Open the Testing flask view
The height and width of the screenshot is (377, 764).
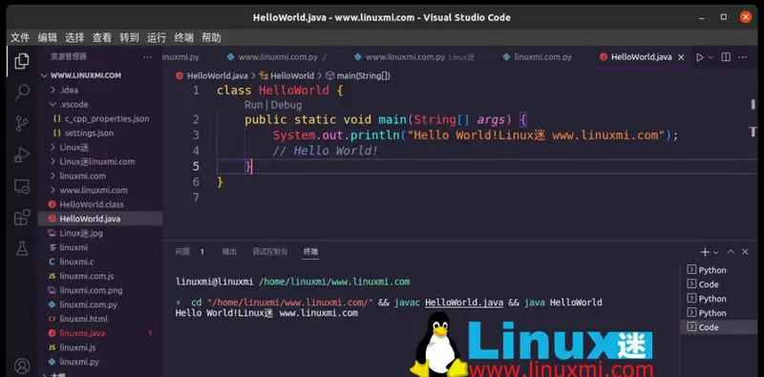(22, 248)
